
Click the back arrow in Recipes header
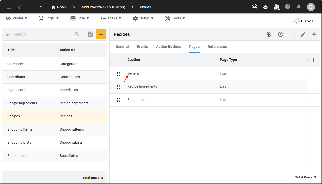[314, 34]
